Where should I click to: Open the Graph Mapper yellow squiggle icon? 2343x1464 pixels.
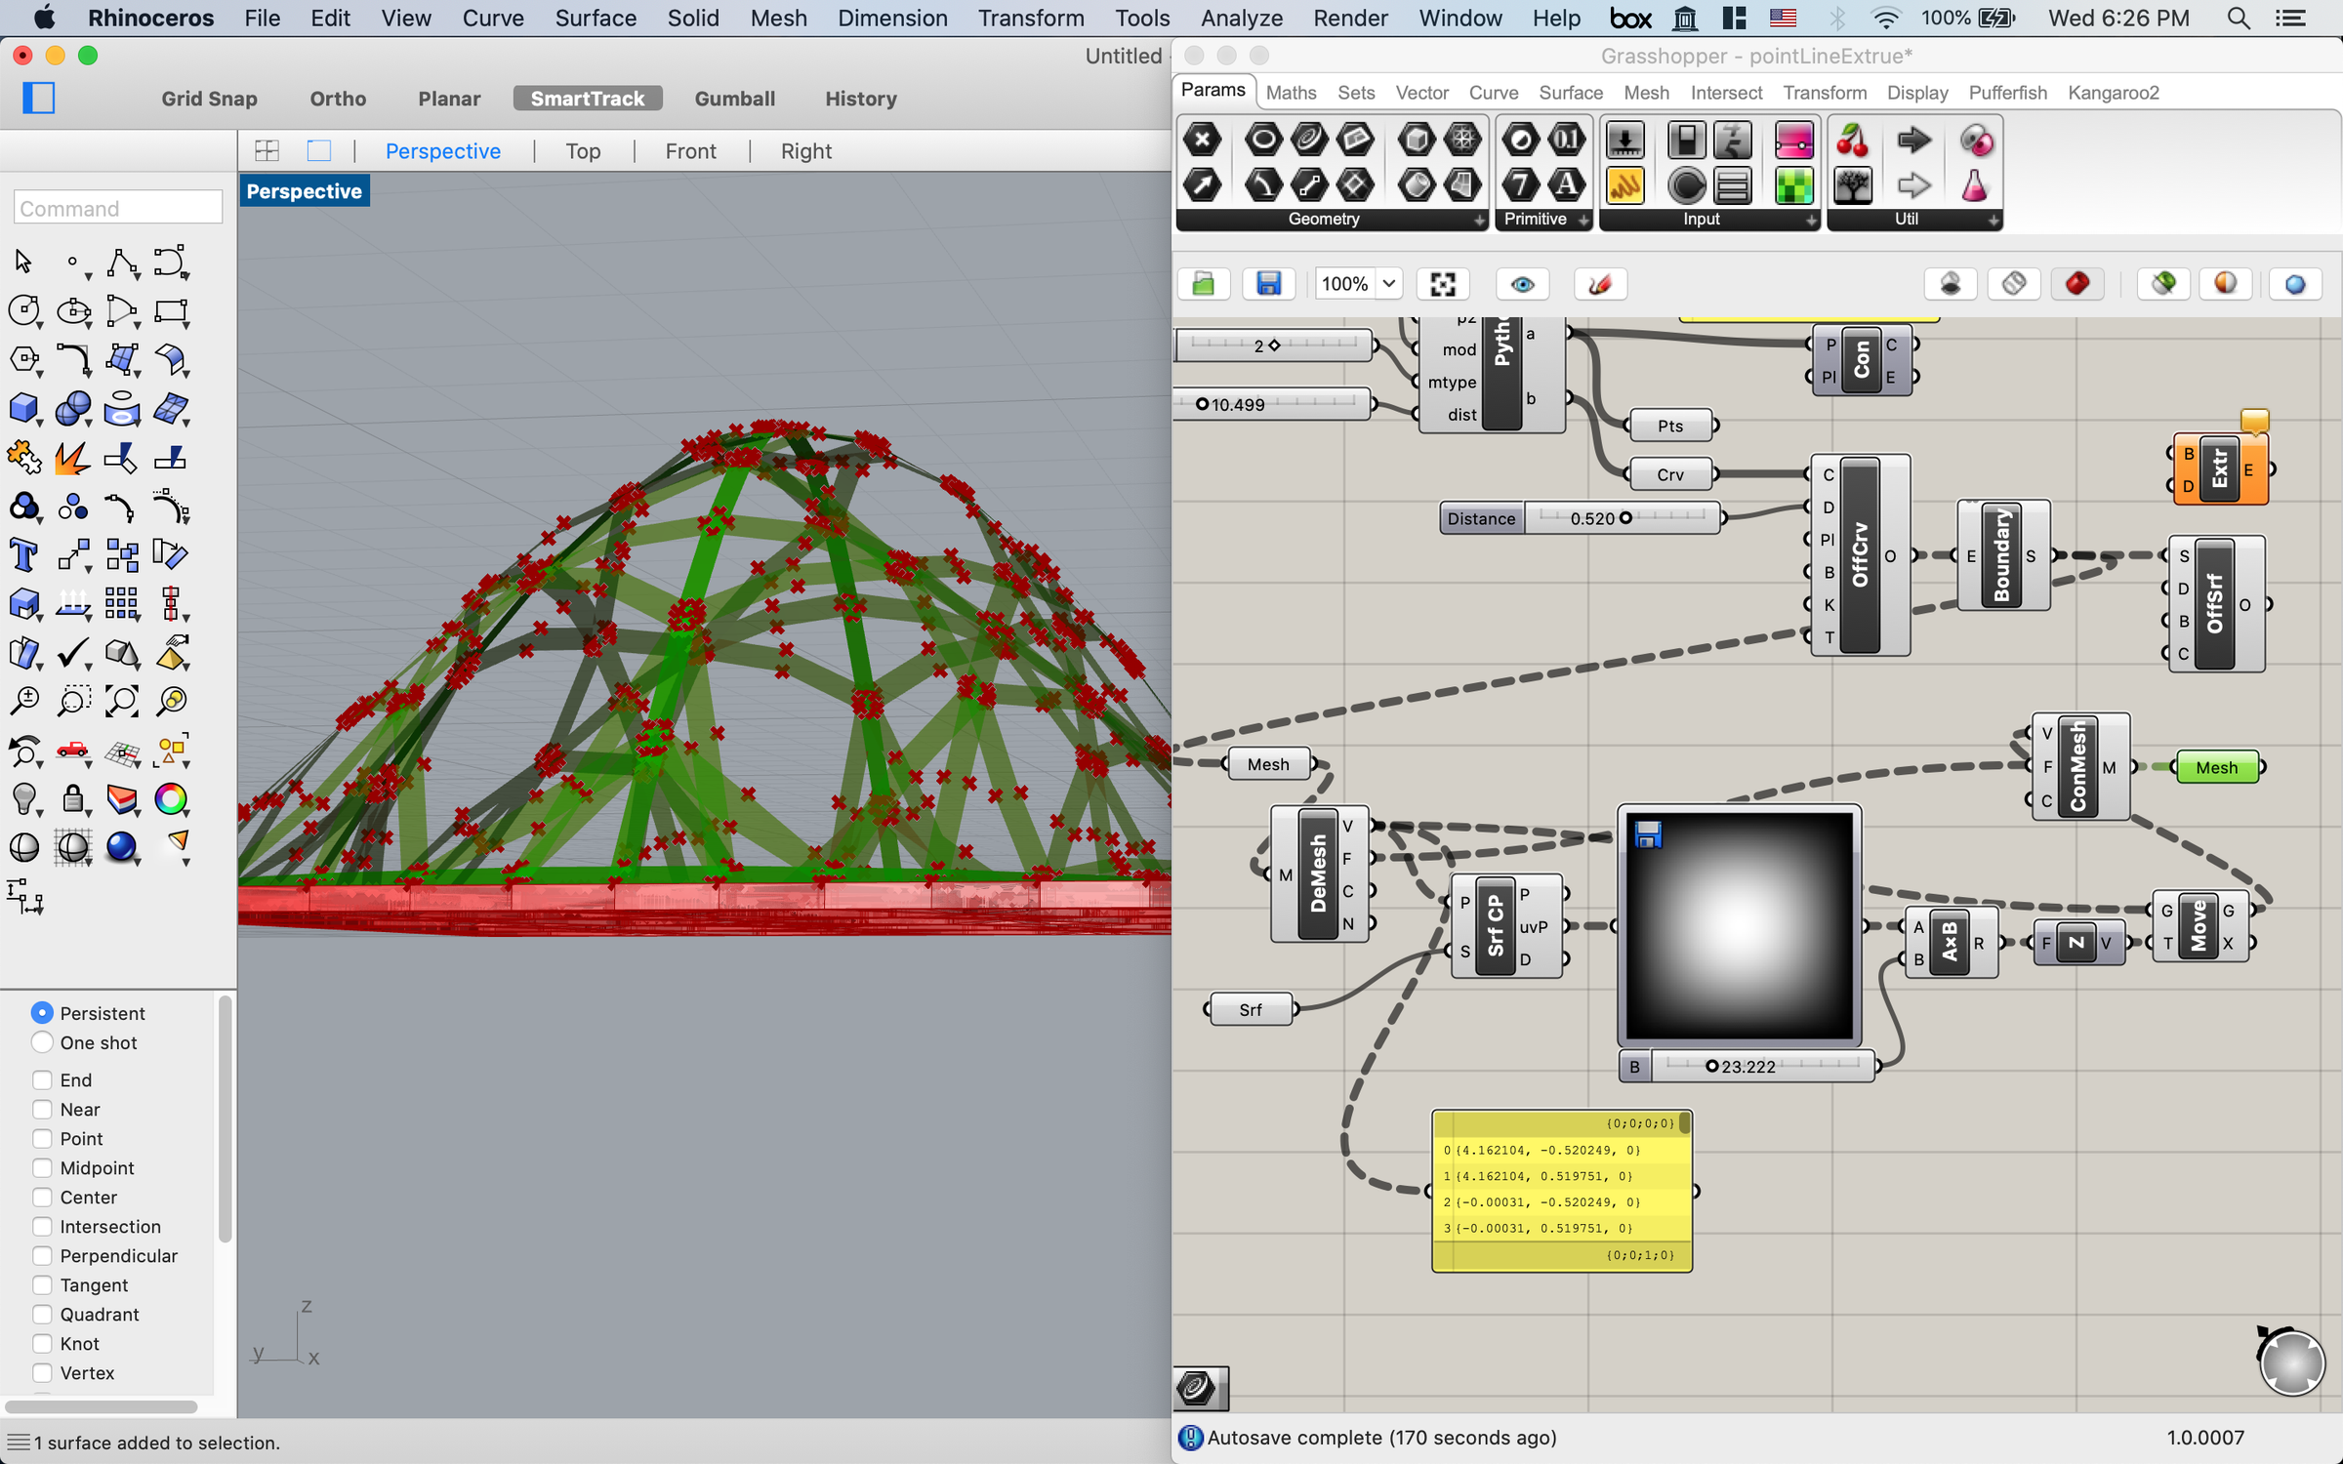tap(1625, 185)
